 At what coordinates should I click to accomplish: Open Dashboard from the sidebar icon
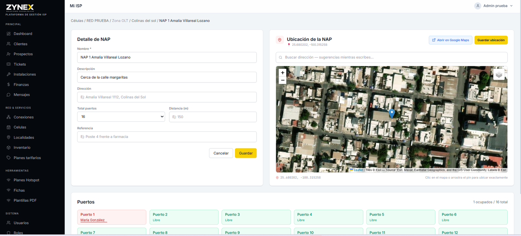pyautogui.click(x=8, y=34)
